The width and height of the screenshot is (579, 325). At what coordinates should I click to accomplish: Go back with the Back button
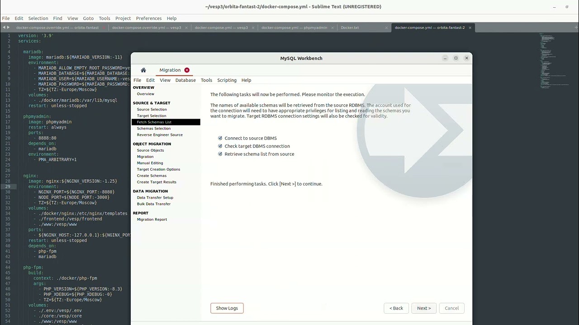pyautogui.click(x=396, y=308)
